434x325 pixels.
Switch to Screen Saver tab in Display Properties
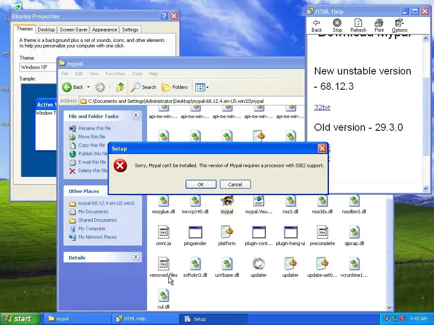[73, 30]
